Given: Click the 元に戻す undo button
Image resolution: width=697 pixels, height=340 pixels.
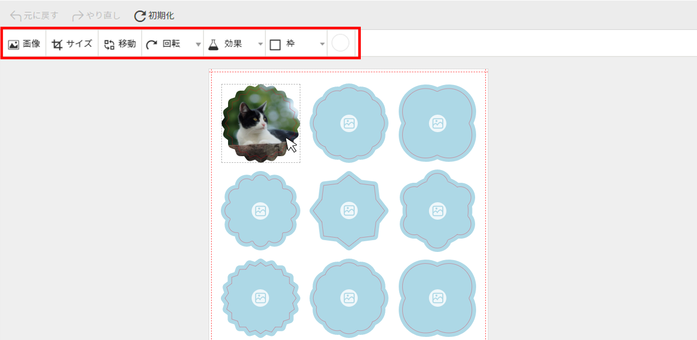Looking at the screenshot, I should 34,16.
